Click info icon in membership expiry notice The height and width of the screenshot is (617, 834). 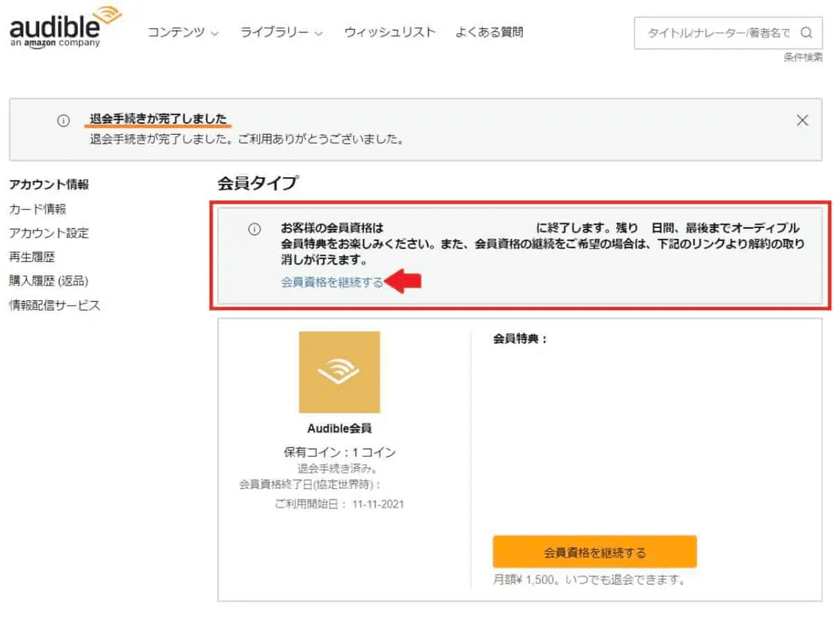coord(254,229)
